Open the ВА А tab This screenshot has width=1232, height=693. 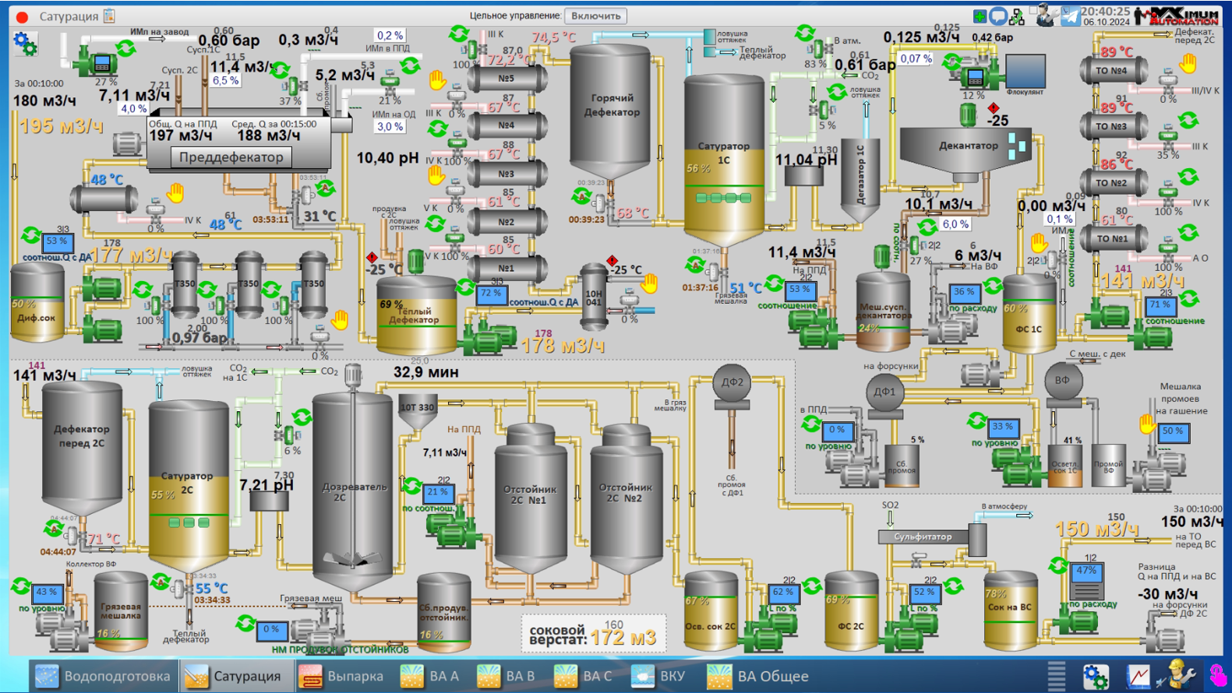point(430,676)
